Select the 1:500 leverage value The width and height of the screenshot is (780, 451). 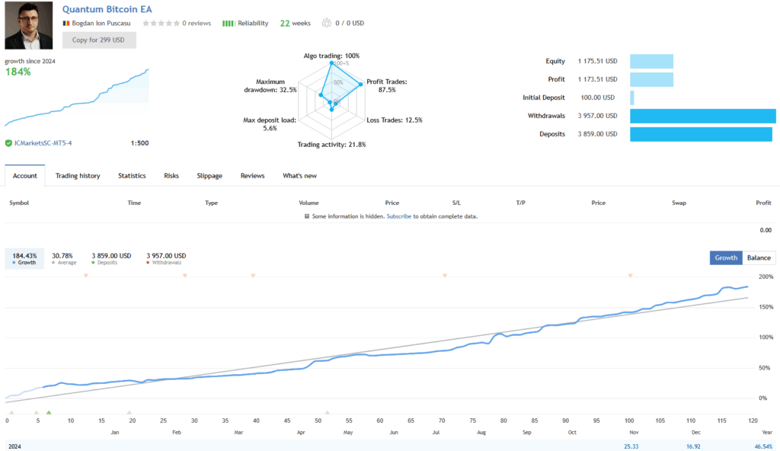[140, 143]
